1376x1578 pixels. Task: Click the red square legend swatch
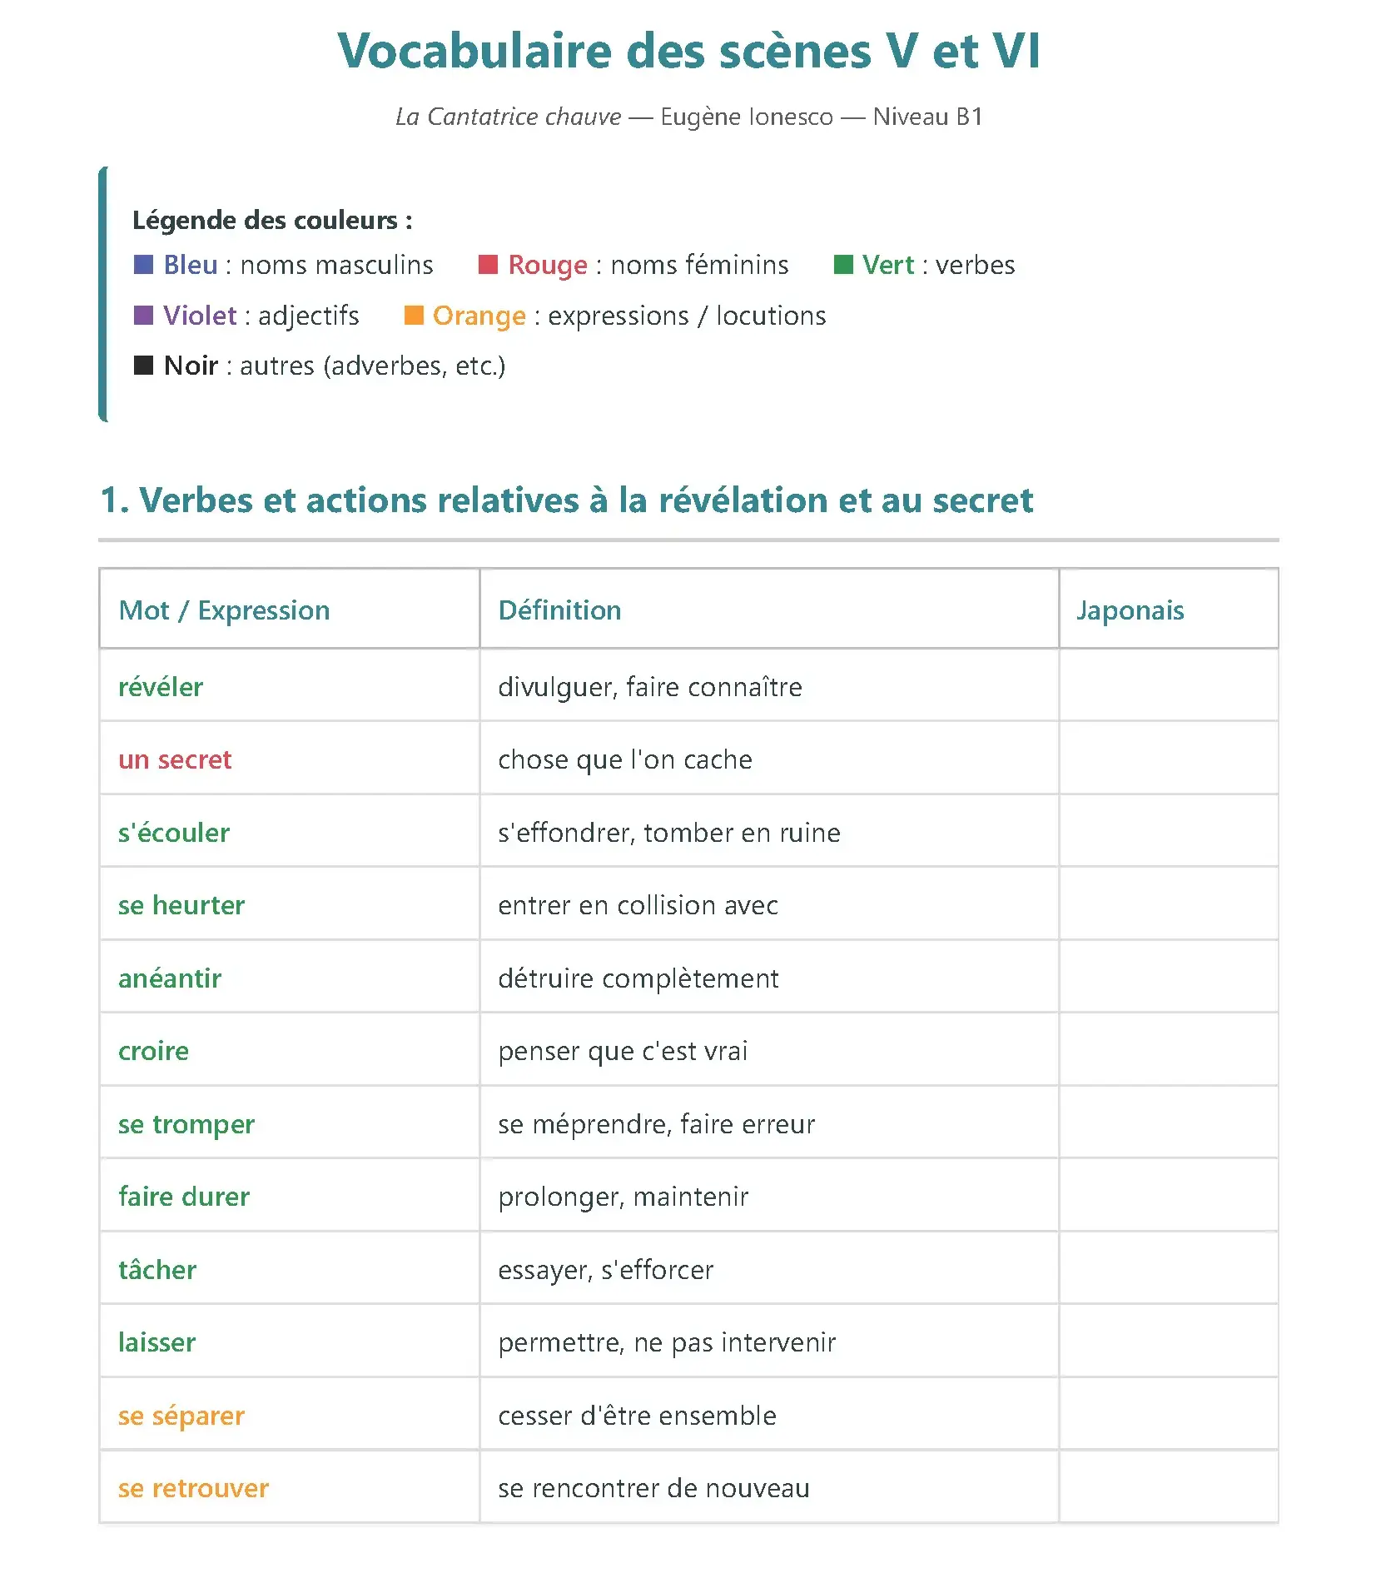tap(488, 265)
